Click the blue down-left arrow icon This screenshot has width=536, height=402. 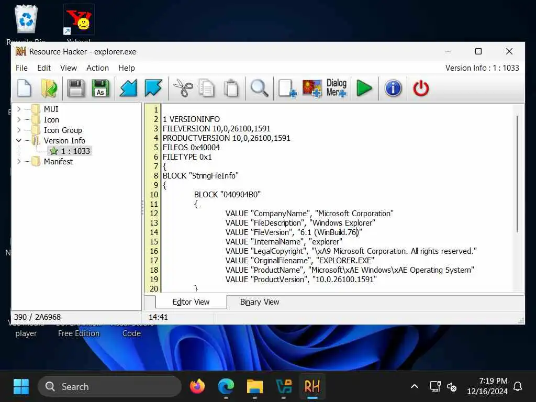(x=128, y=88)
